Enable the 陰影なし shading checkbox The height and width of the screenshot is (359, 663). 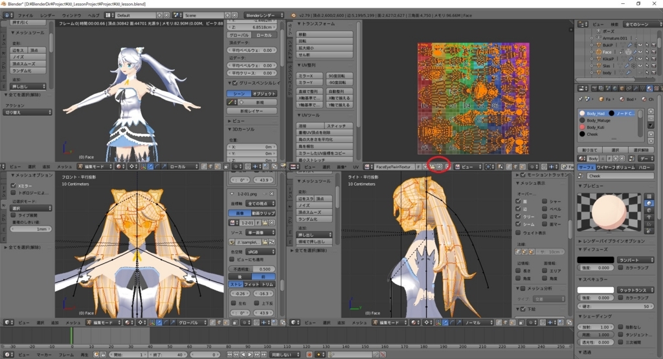620,327
